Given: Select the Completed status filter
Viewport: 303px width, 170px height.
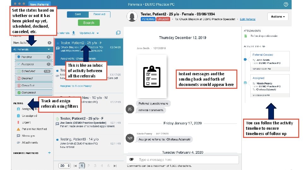Looking at the screenshot, I should click(x=34, y=93).
